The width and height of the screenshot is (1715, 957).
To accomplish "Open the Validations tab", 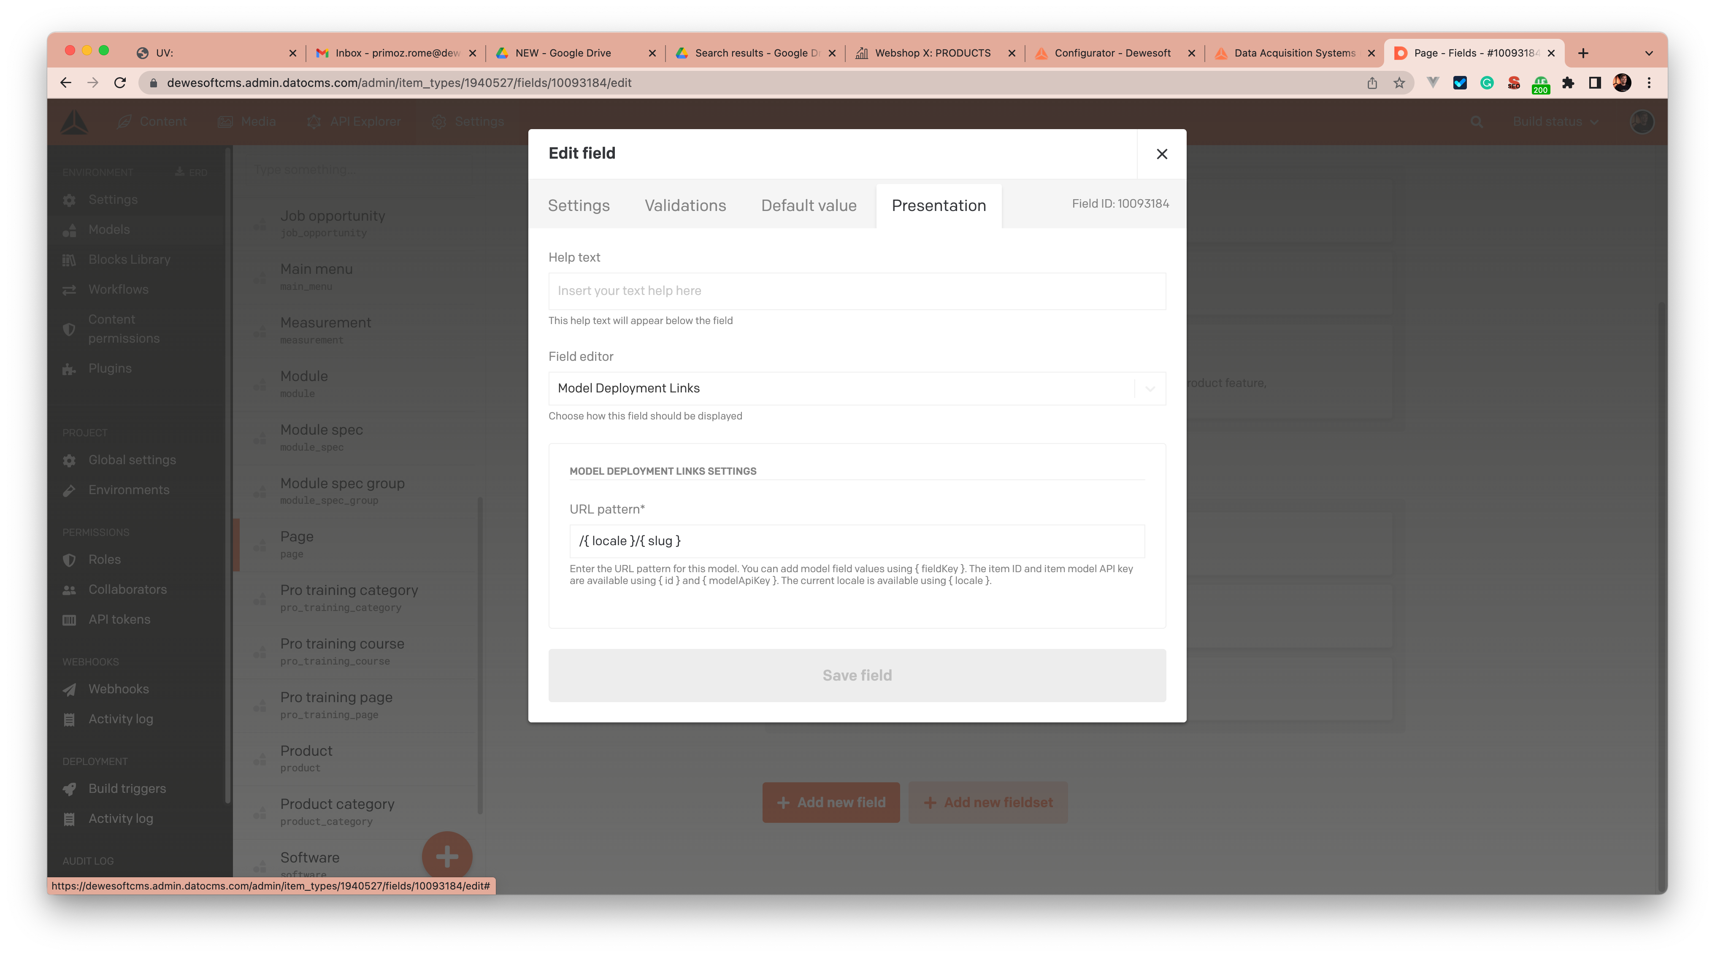I will pos(685,205).
